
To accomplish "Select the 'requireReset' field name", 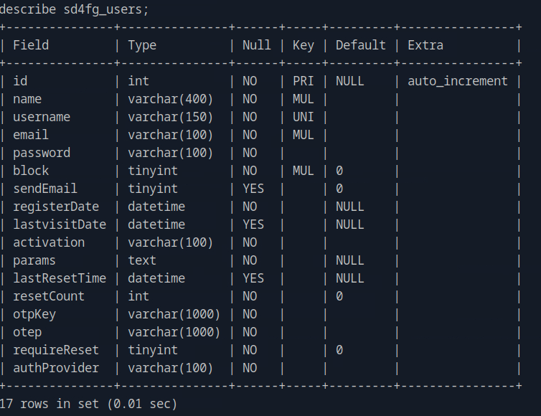I will pyautogui.click(x=56, y=350).
